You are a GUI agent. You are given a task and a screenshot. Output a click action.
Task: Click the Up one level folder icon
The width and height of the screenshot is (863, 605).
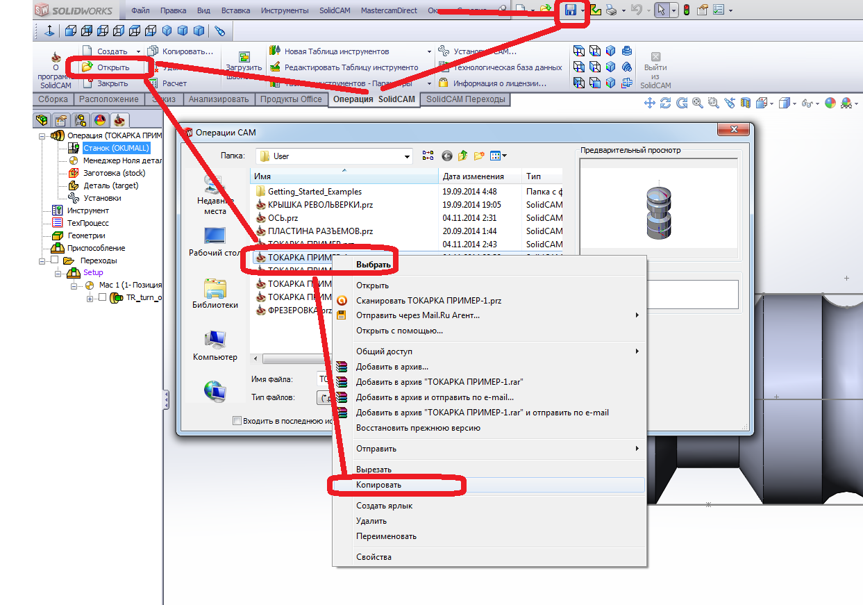pos(462,156)
